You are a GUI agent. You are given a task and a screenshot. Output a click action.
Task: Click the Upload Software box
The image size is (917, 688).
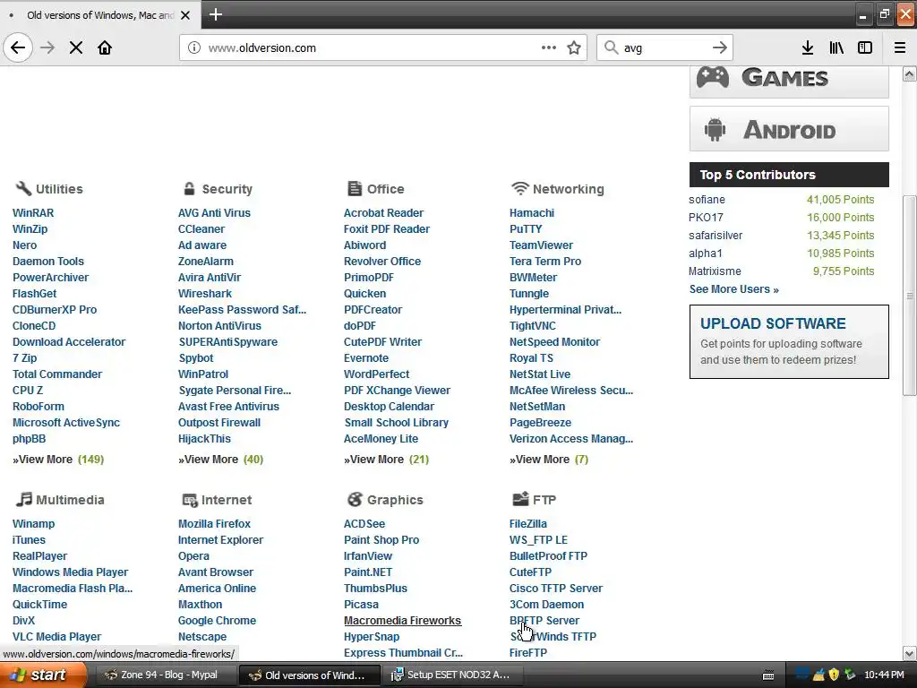click(x=789, y=341)
